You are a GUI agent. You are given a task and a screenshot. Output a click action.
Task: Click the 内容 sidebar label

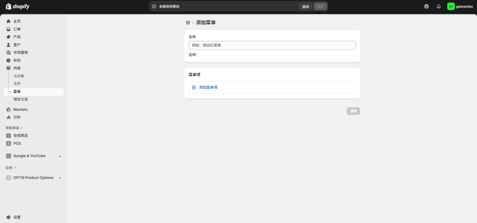click(17, 68)
